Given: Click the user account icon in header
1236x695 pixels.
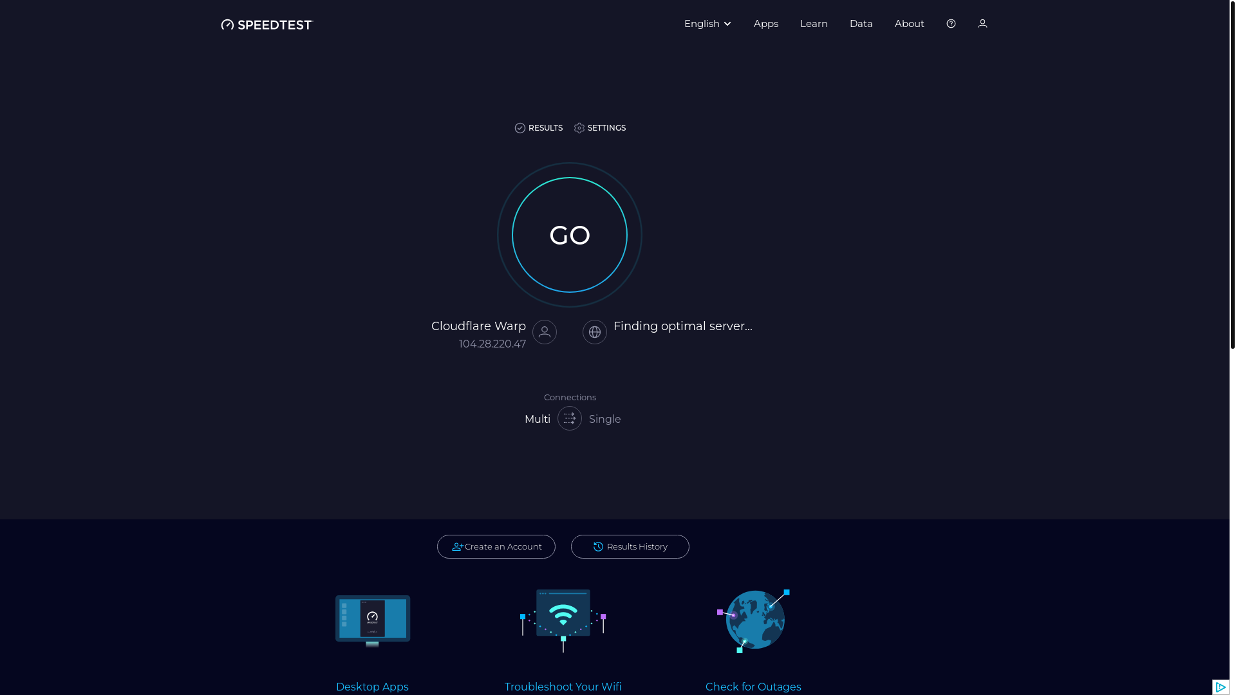Looking at the screenshot, I should coord(982,24).
